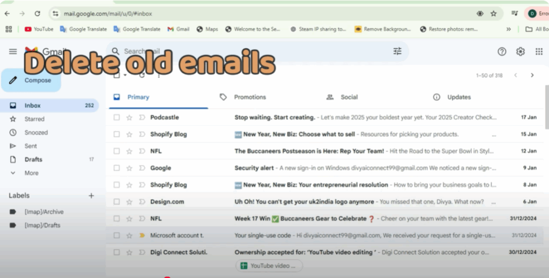
Task: Select the Podcastle email checkbox
Action: tap(116, 117)
